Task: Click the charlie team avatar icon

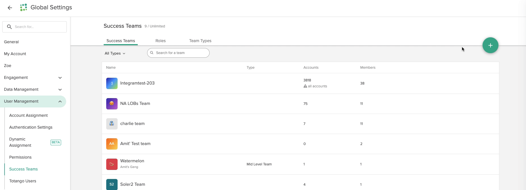Action: pos(112,124)
